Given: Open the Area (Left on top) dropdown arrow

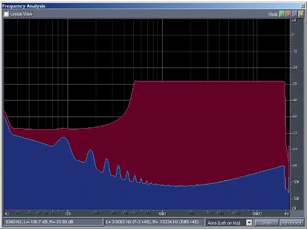Looking at the screenshot, I should pos(249,223).
